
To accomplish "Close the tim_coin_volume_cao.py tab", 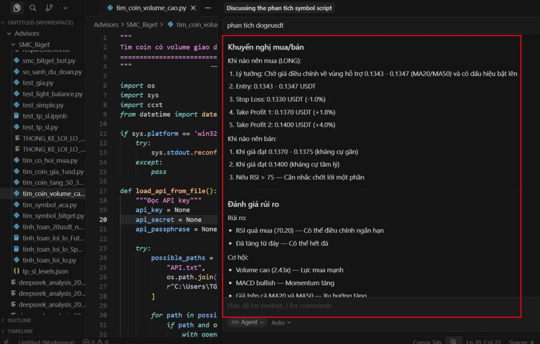I will tap(194, 8).
